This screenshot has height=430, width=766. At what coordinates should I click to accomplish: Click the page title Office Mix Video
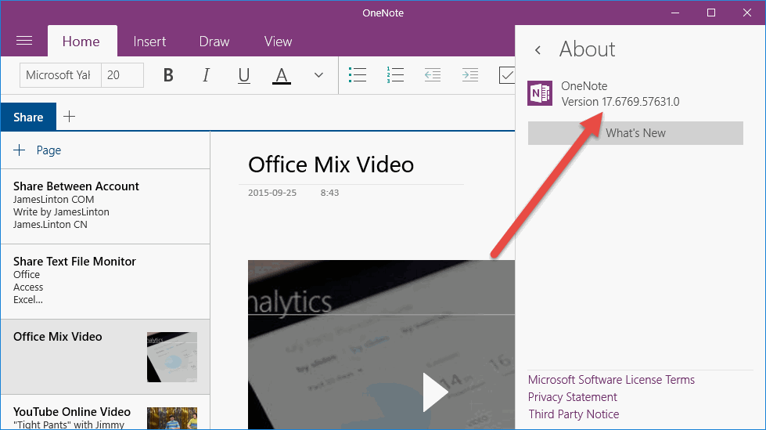[331, 164]
